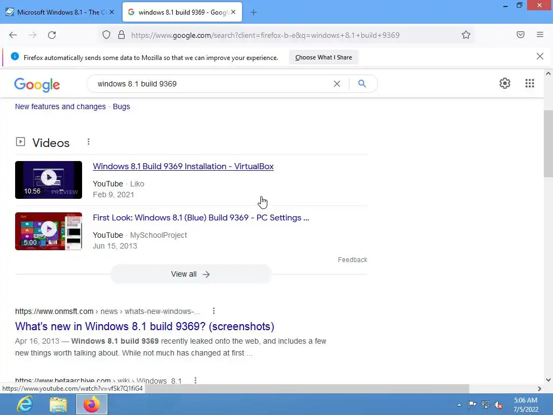Play the 5:00 video thumbnail

[x=49, y=231]
